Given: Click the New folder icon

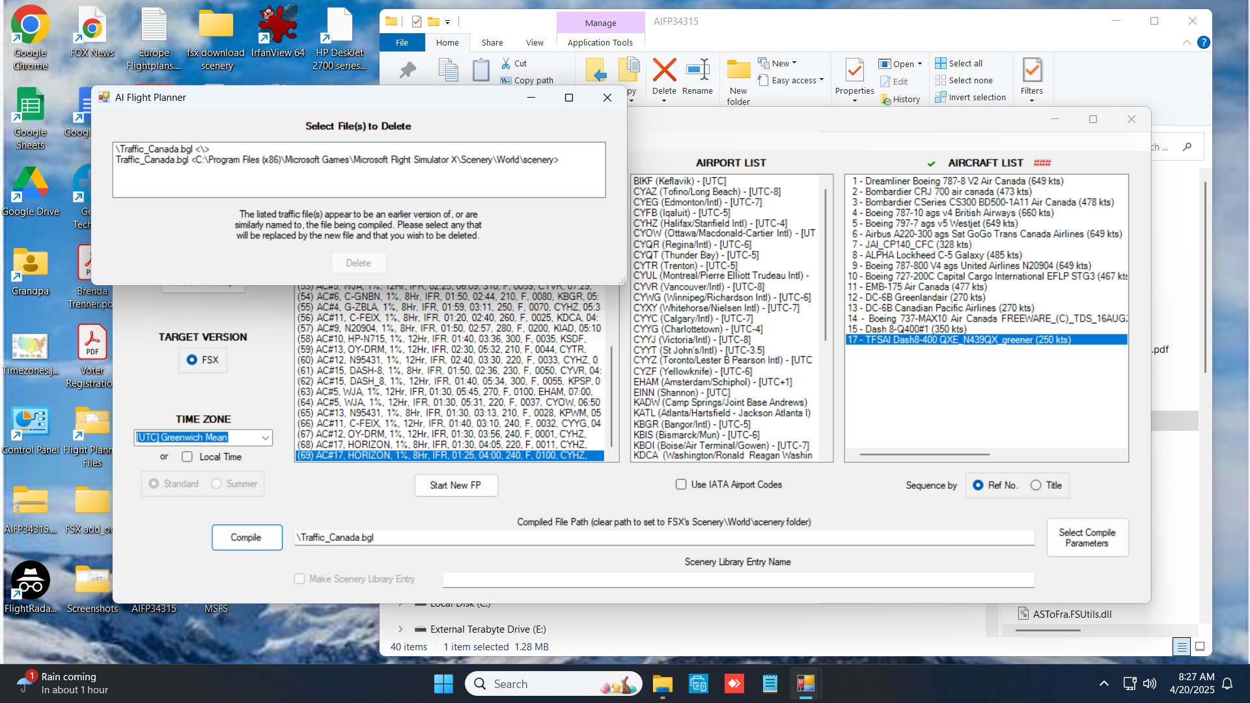Looking at the screenshot, I should pos(738,72).
